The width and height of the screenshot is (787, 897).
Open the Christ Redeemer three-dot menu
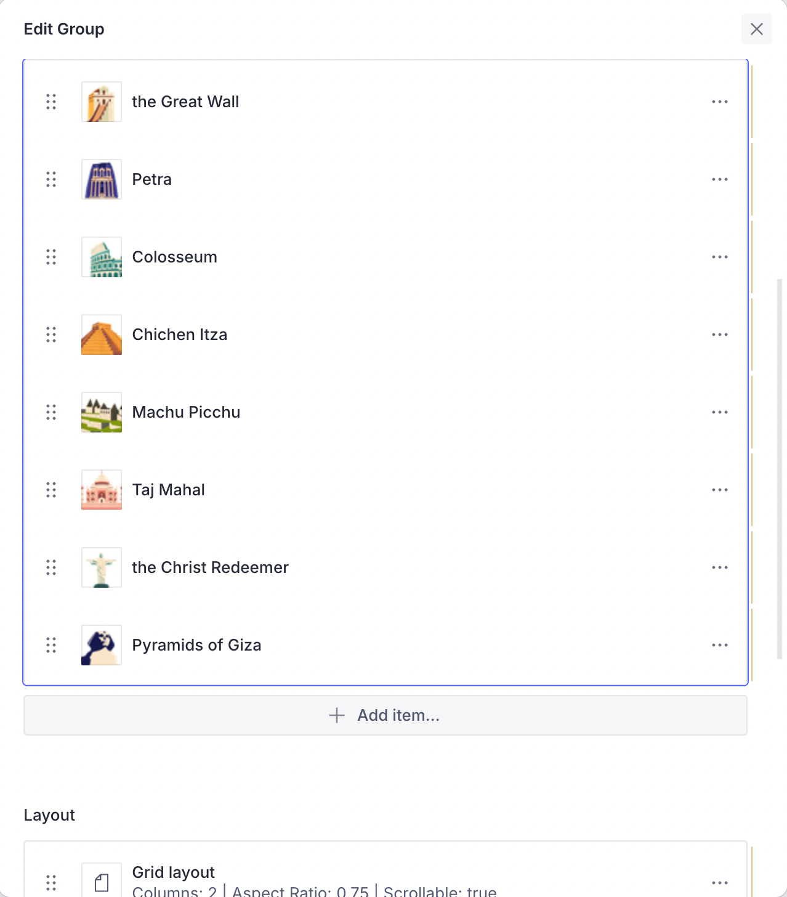coord(719,567)
